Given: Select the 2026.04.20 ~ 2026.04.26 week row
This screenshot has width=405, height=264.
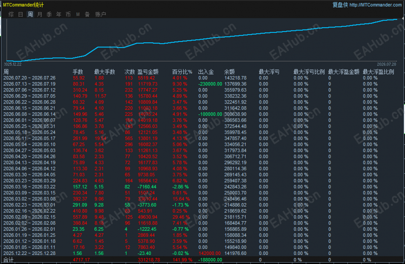Looking at the screenshot, I should click(x=202, y=156).
